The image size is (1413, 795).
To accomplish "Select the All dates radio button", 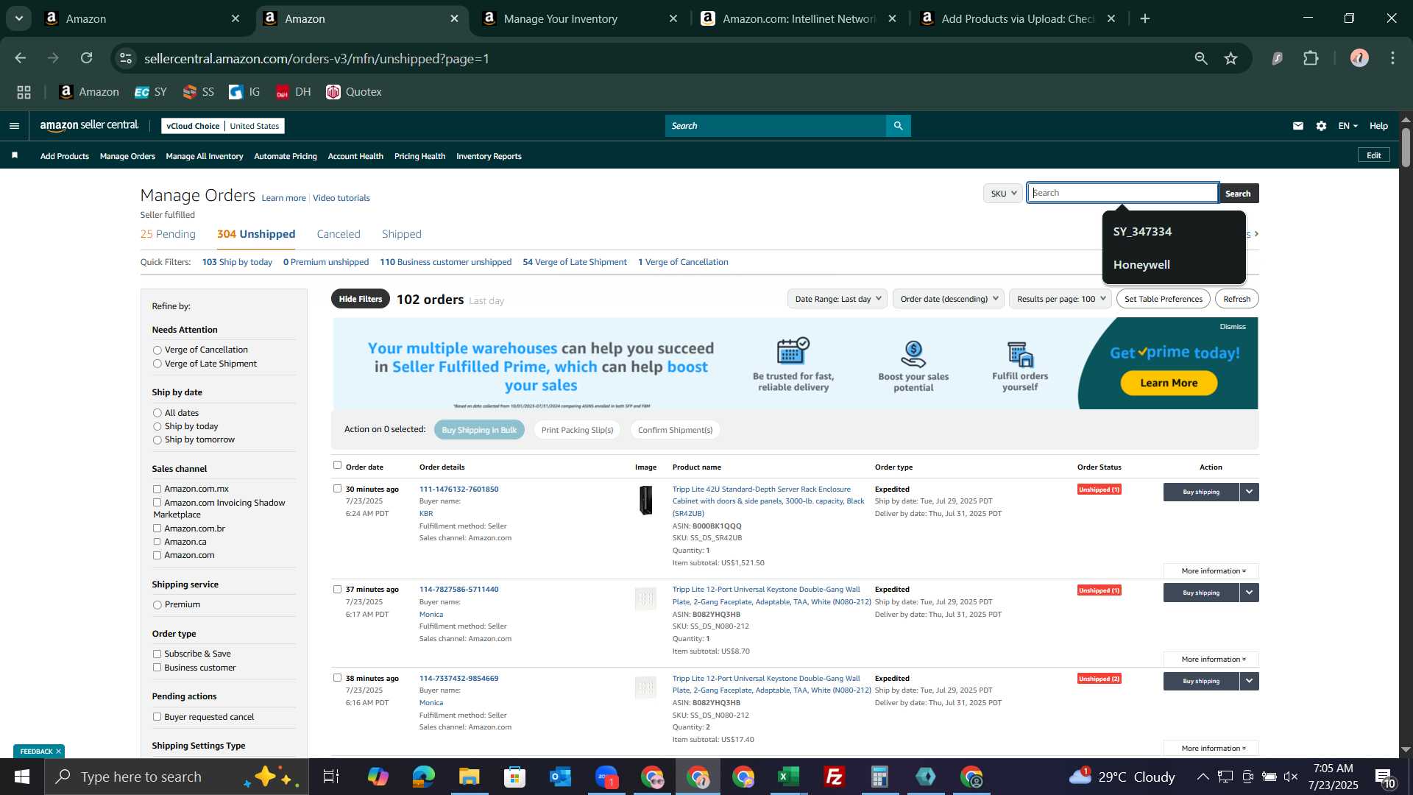I will (x=157, y=413).
